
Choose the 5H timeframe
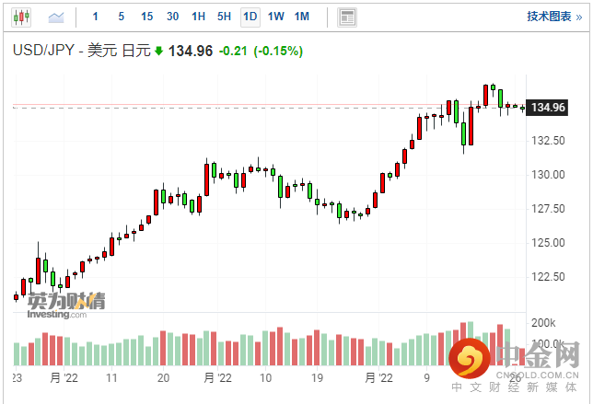[x=224, y=17]
